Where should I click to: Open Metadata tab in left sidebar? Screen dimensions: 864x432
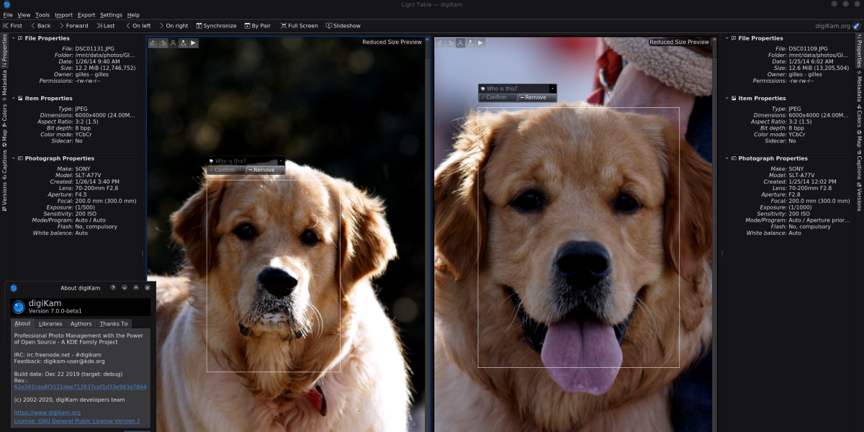point(4,84)
